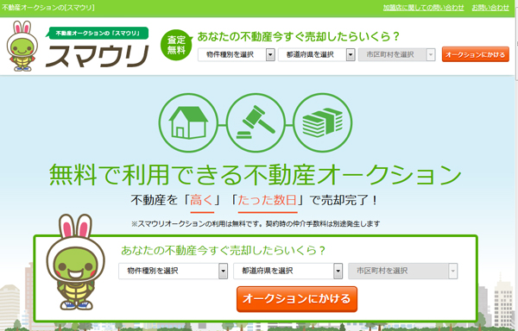Click the large orange オークションにかける button
Screen dimensions: 518x331
tap(297, 299)
